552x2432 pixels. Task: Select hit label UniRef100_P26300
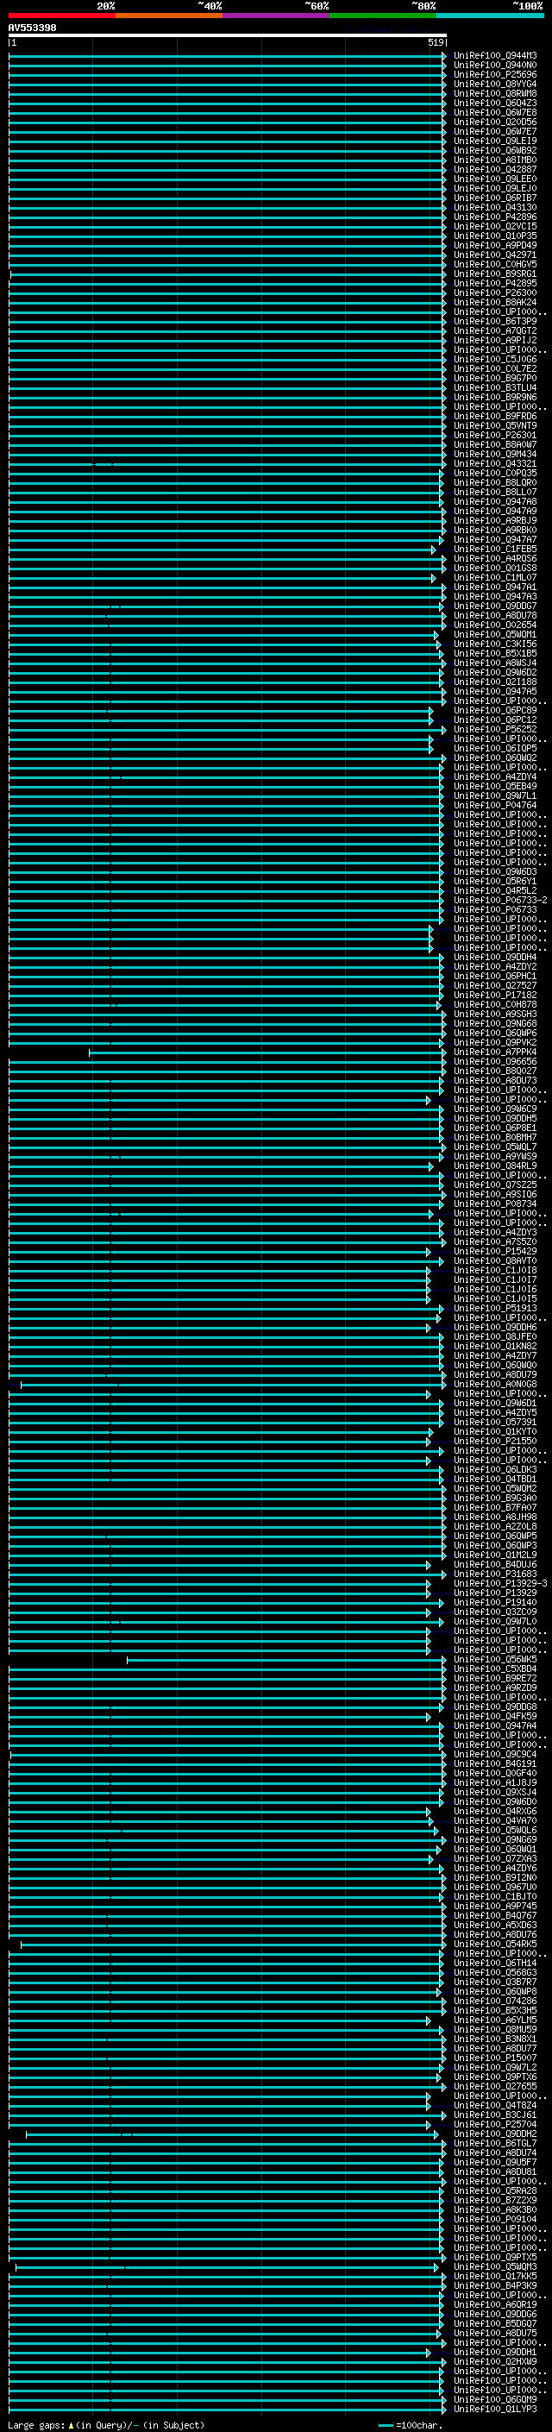click(495, 292)
